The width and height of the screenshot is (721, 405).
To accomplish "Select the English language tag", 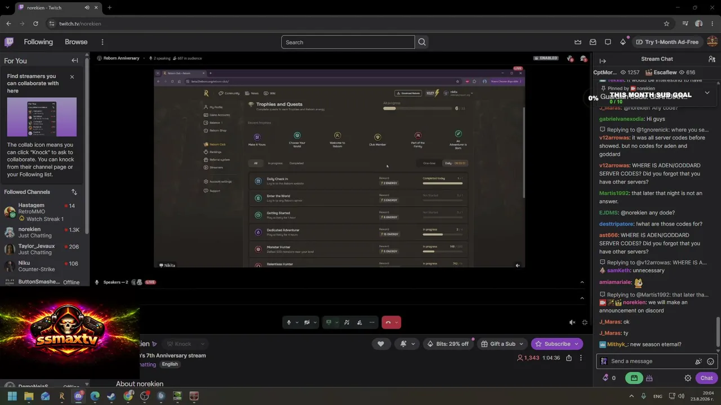I will click(170, 364).
